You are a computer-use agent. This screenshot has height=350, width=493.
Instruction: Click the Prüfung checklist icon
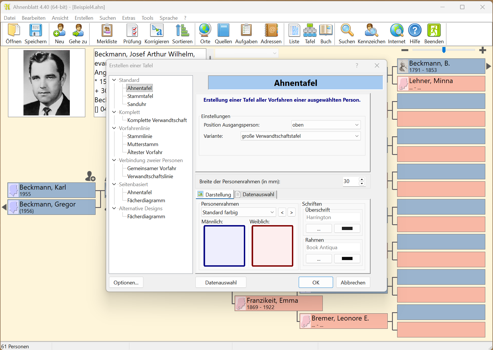pyautogui.click(x=132, y=30)
